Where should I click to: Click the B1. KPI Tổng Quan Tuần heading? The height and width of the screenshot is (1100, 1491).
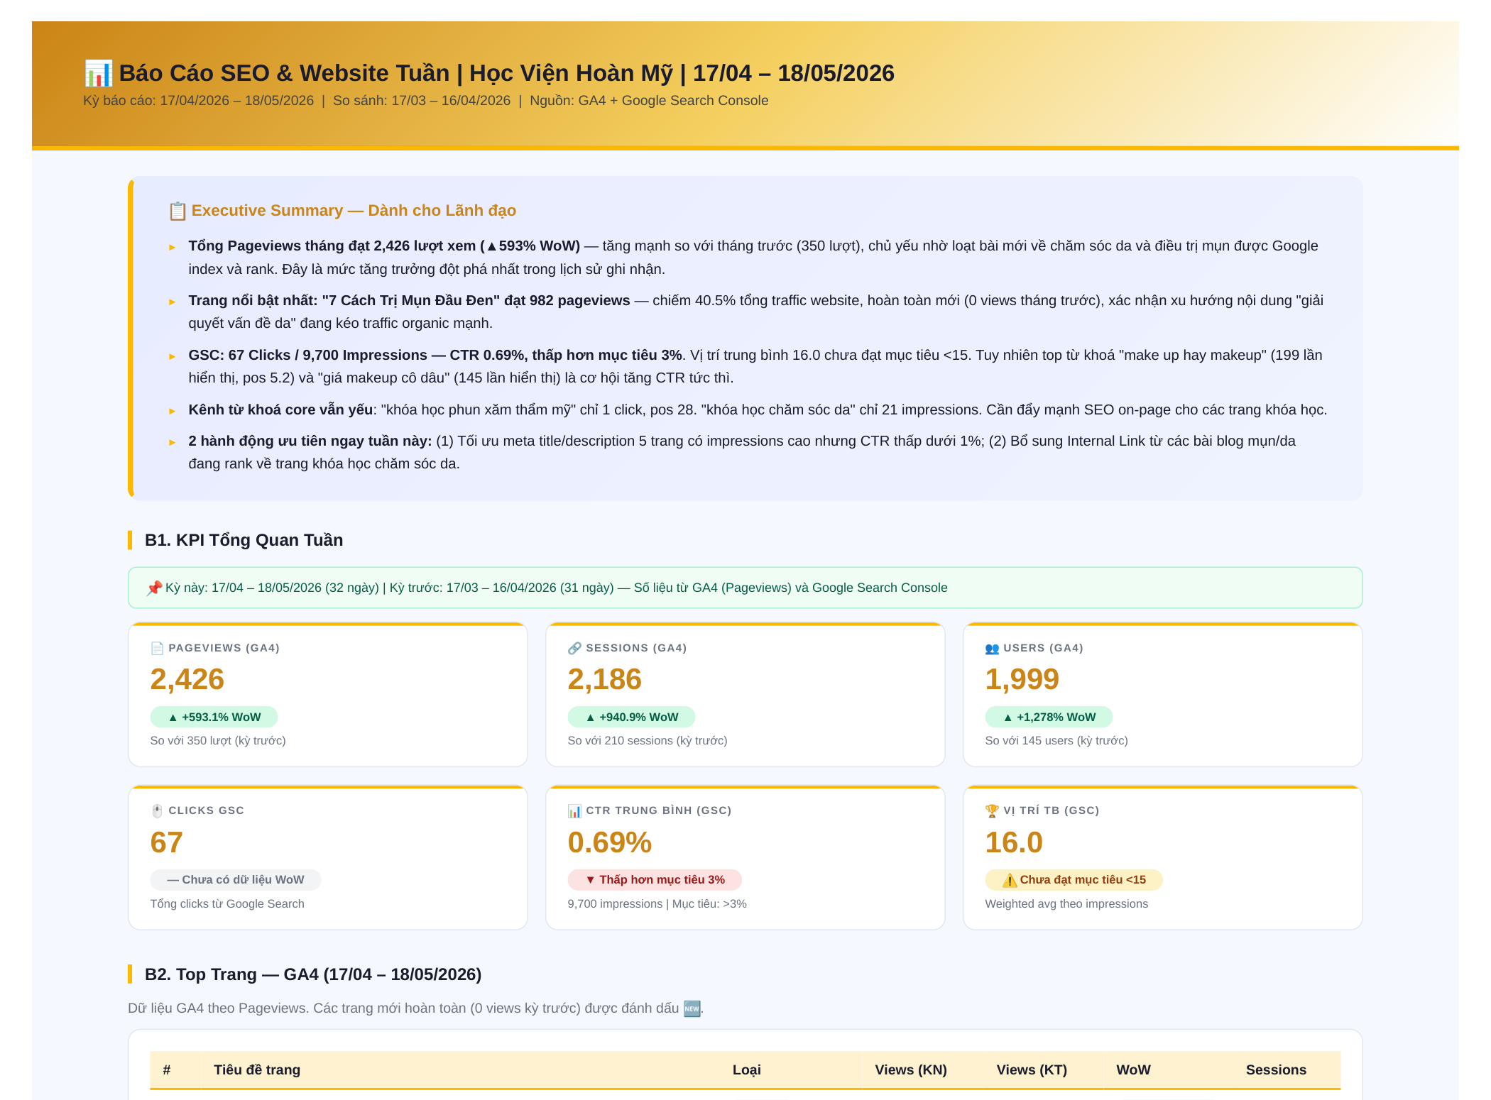(244, 540)
